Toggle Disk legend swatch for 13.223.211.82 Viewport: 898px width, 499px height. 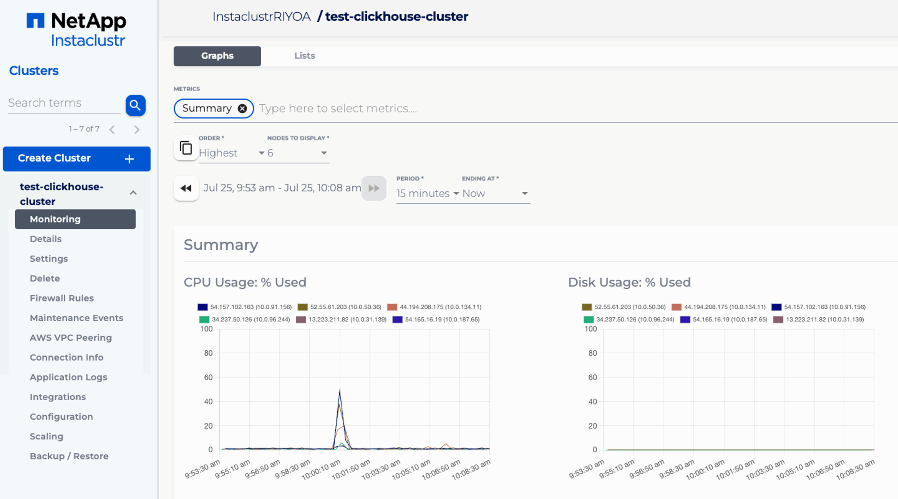[778, 320]
